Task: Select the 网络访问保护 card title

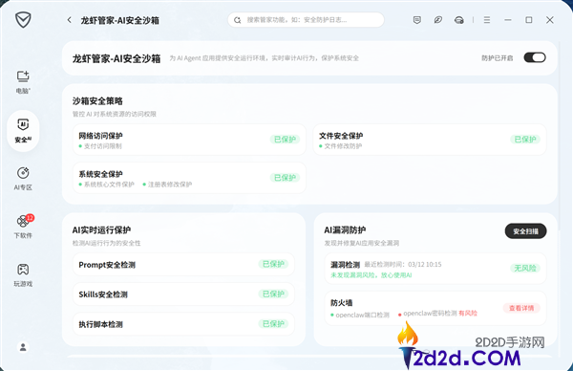Action: [x=100, y=136]
